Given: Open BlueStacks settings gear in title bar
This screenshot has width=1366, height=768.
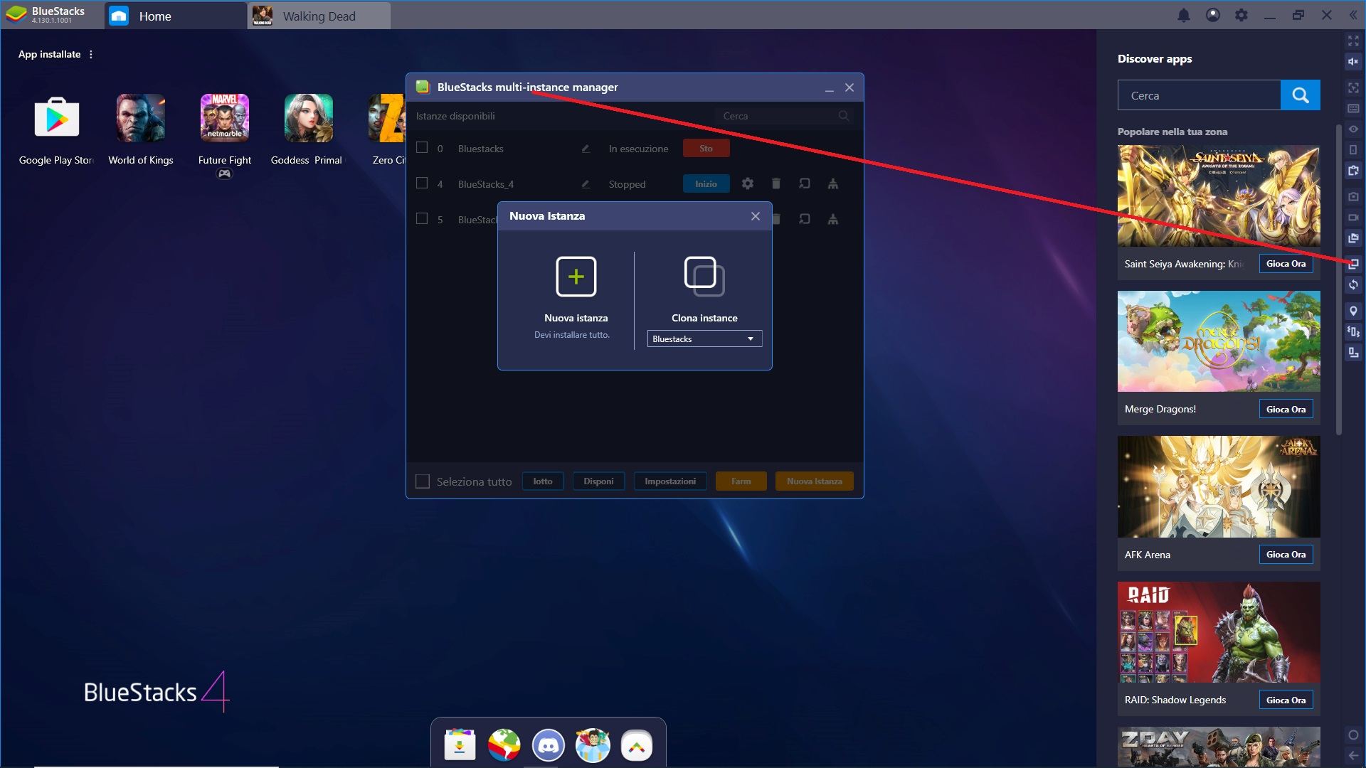Looking at the screenshot, I should (1241, 15).
